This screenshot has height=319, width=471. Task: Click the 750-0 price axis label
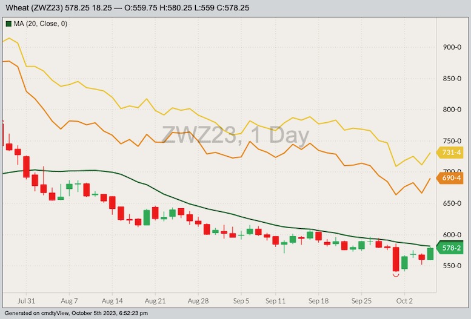coord(452,141)
